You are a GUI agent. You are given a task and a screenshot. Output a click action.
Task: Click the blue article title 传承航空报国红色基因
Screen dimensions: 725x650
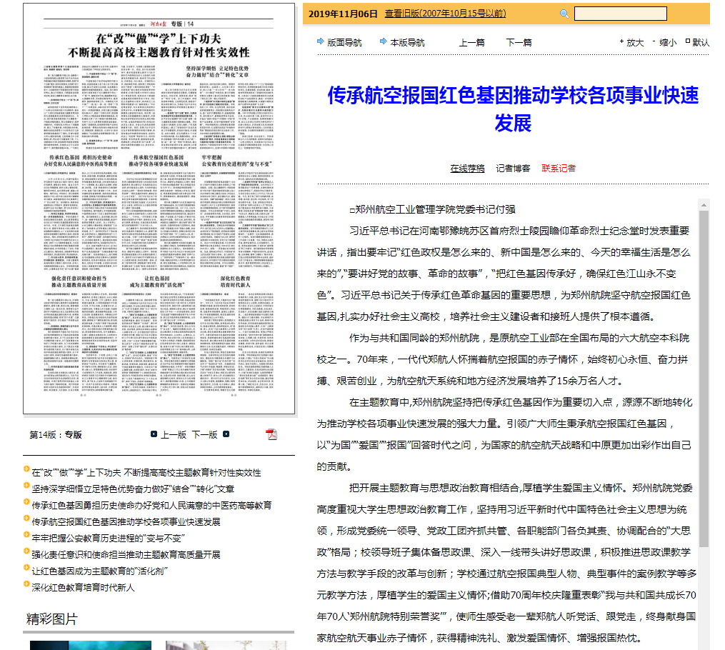[513, 109]
